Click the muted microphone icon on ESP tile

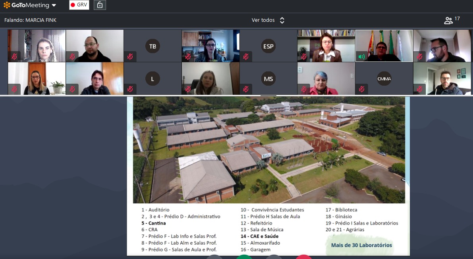pos(246,57)
